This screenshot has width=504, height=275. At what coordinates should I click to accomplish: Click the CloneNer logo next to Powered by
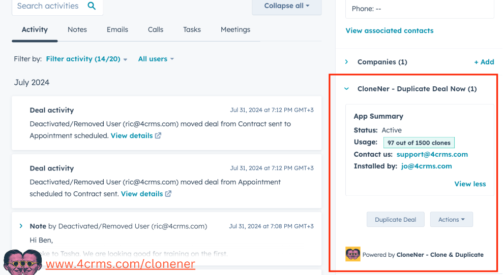pyautogui.click(x=352, y=254)
